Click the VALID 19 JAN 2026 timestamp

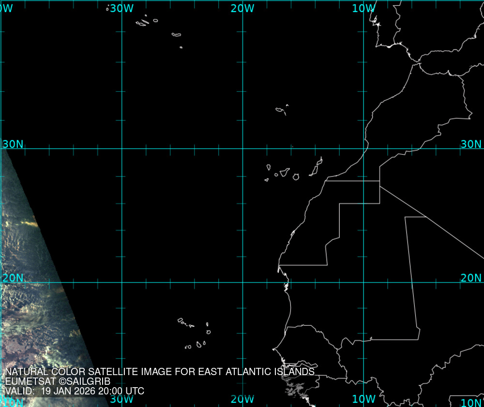point(75,391)
